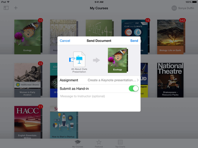Open the Ecology course on shelf
198x148 pixels.
(28, 37)
